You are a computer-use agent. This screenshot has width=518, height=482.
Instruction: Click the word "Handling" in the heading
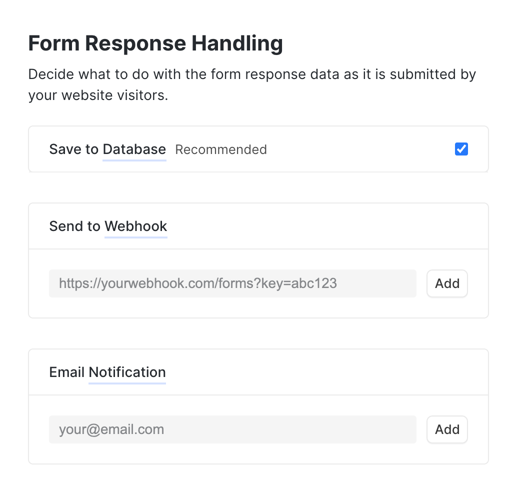coord(237,43)
